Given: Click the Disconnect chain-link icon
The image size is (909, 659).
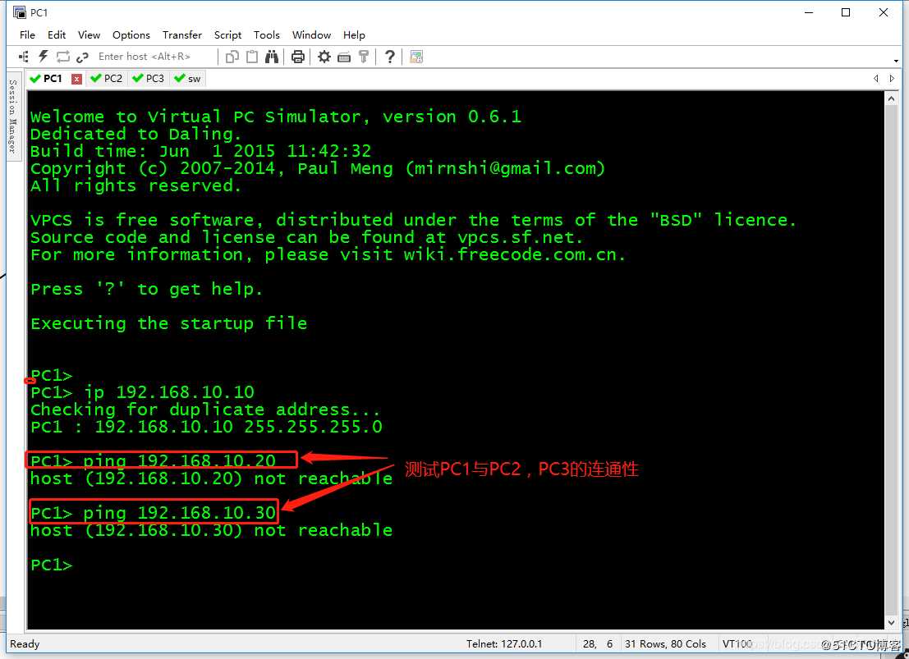Looking at the screenshot, I should pyautogui.click(x=82, y=57).
